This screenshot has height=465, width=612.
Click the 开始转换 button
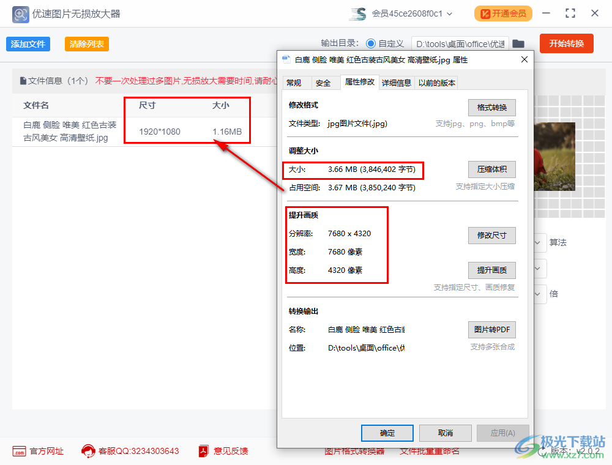point(566,43)
